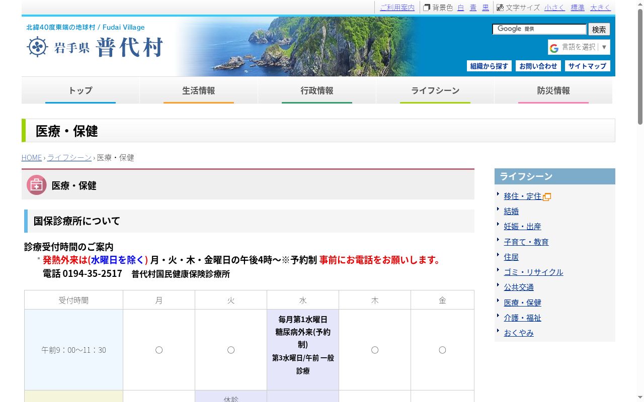Open the おくやみ sidebar link
This screenshot has width=644, height=402.
point(519,333)
